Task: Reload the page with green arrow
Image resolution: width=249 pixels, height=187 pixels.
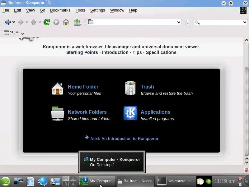Action: pyautogui.click(x=47, y=22)
